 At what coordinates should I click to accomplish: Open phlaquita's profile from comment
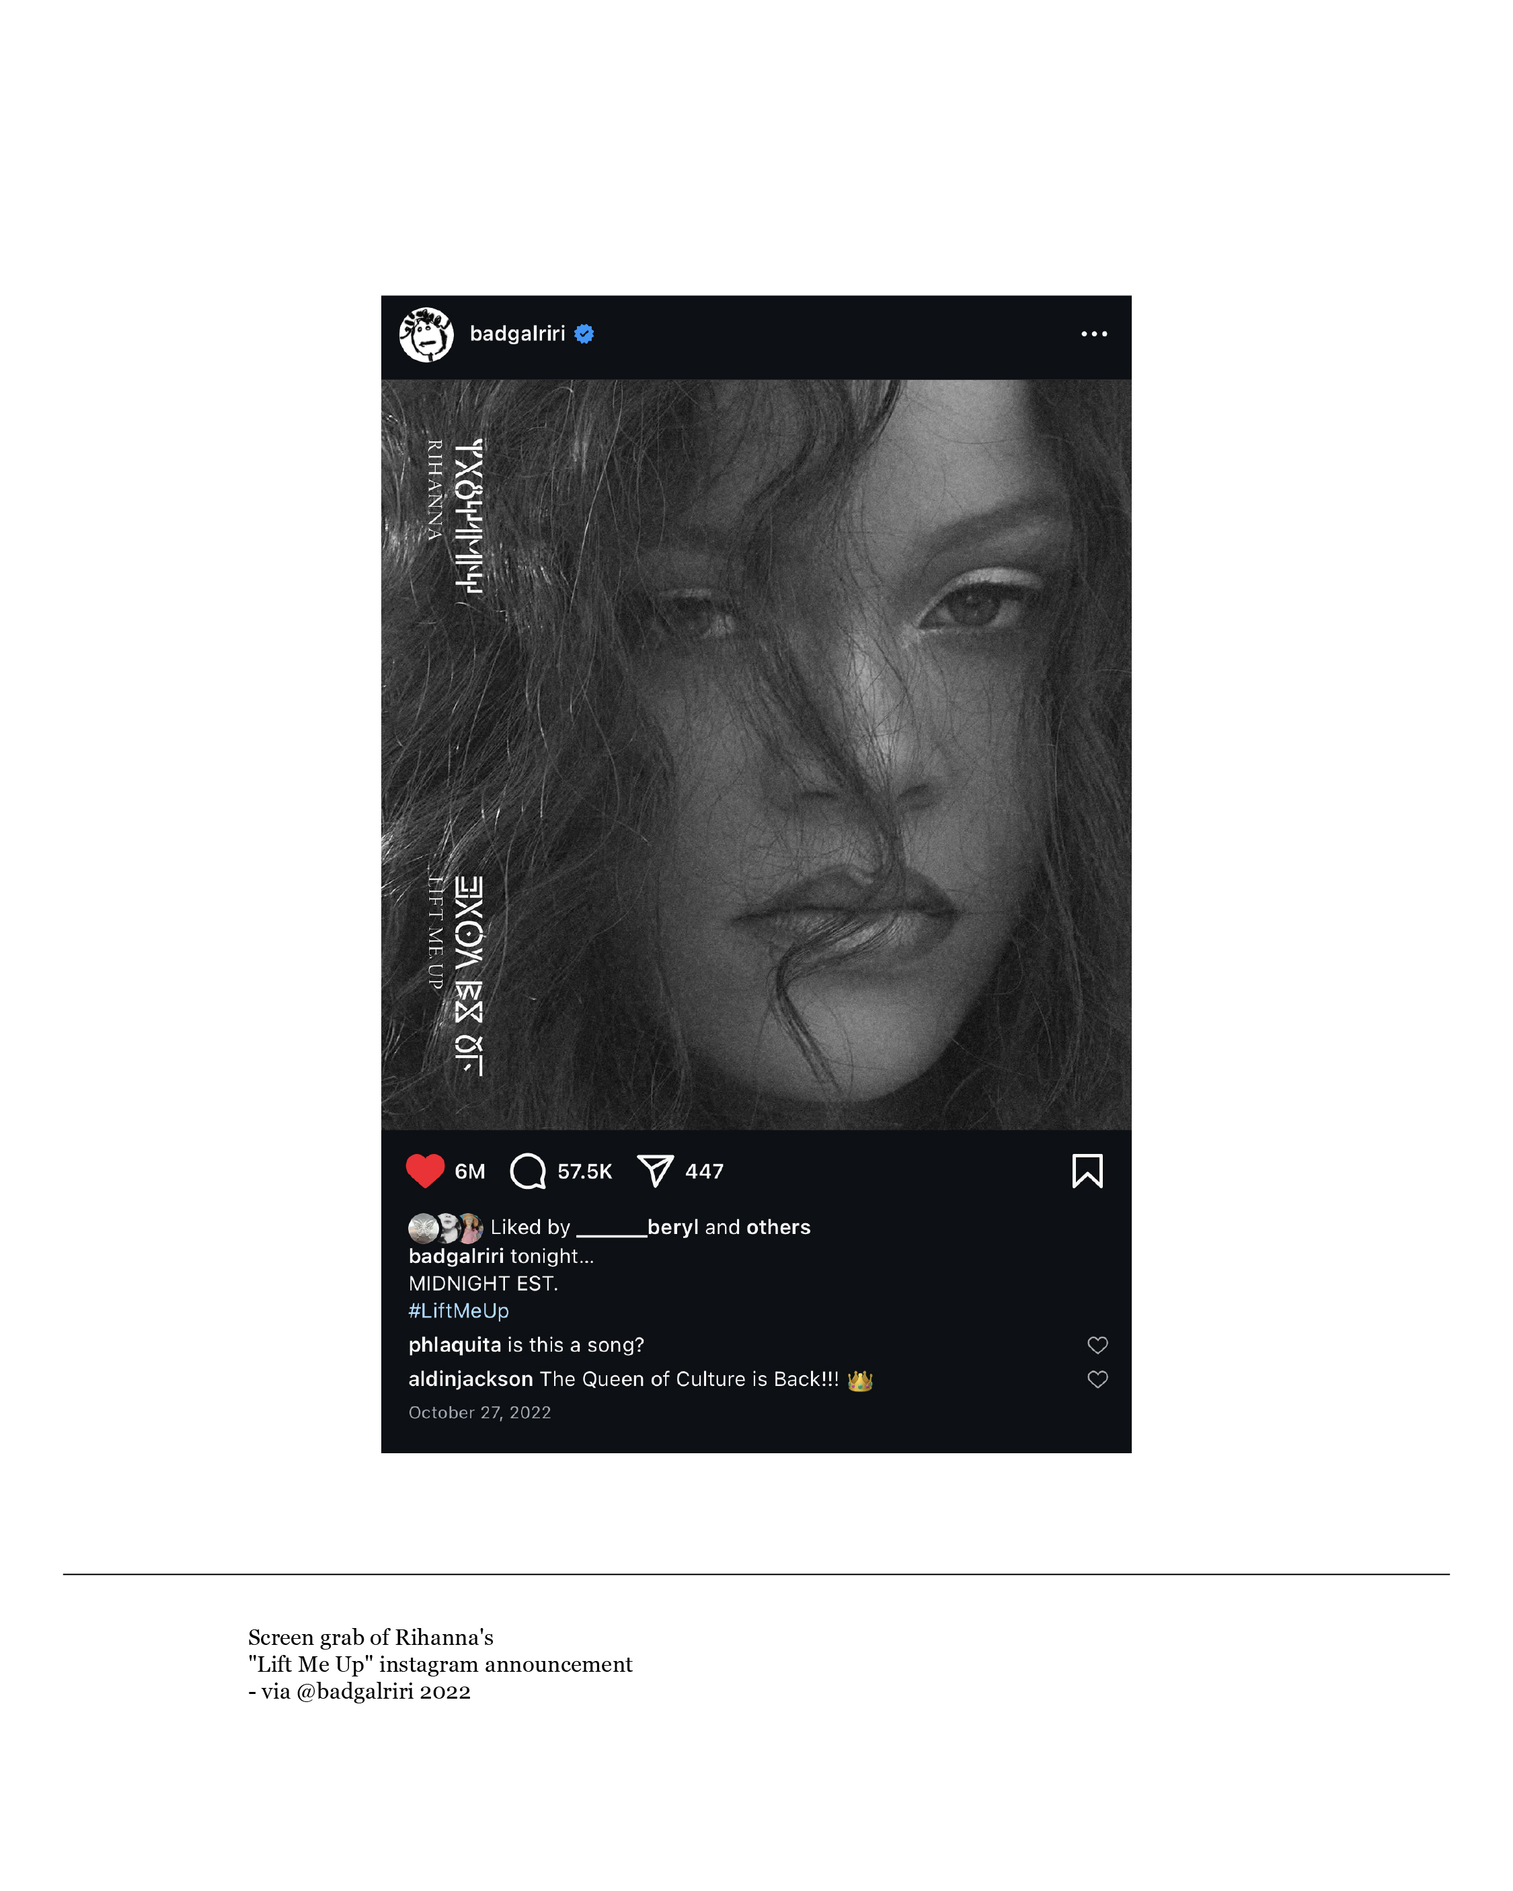[x=455, y=1344]
